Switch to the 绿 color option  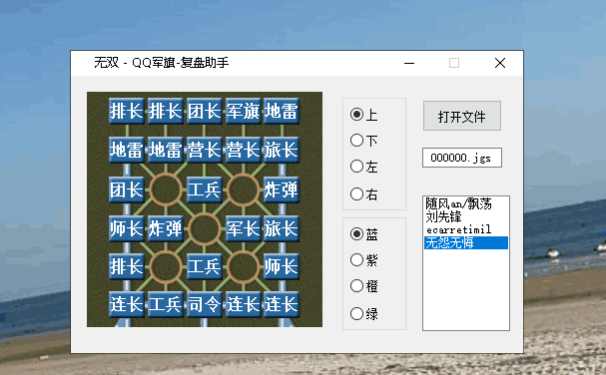[363, 313]
